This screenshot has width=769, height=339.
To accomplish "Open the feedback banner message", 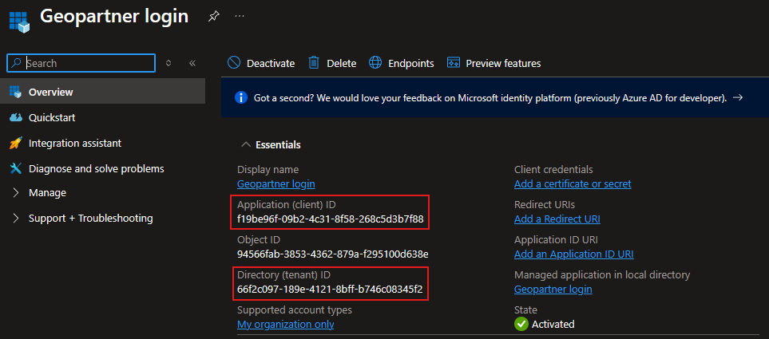I will tap(490, 98).
